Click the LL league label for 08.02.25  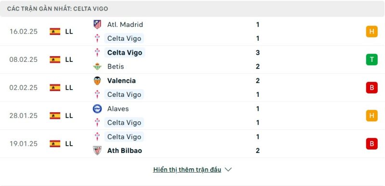click(69, 59)
